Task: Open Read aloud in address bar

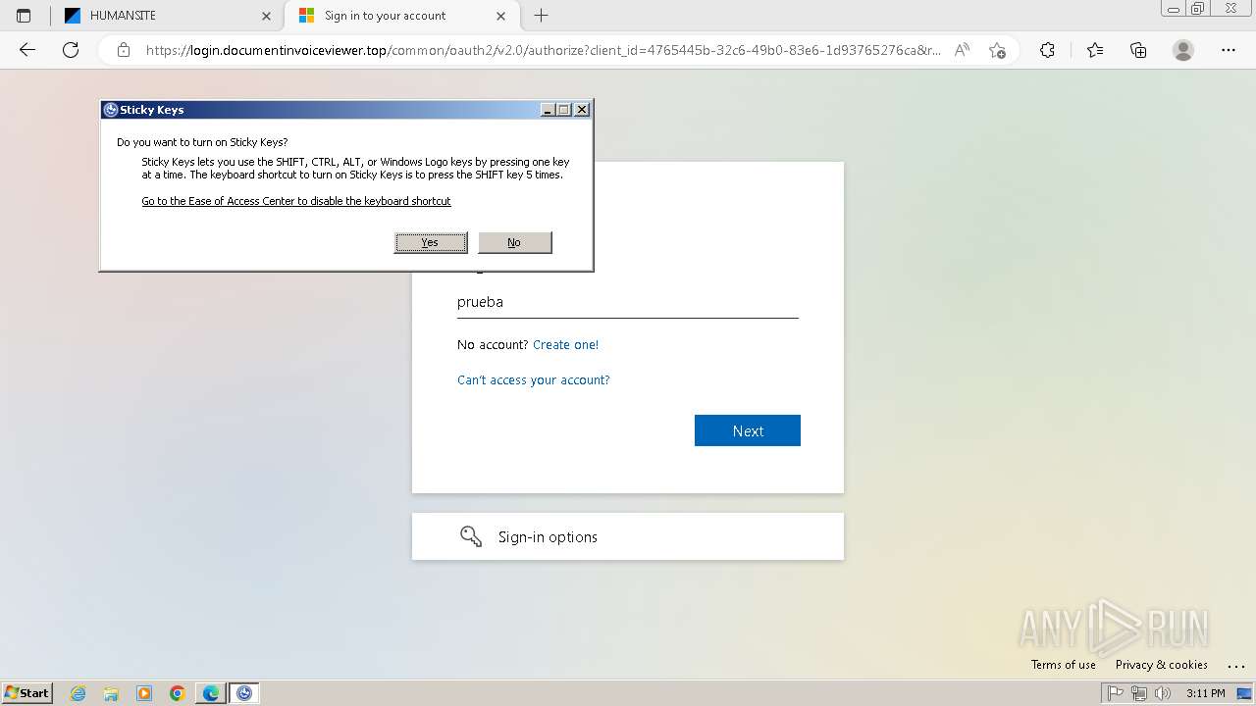Action: pos(962,50)
